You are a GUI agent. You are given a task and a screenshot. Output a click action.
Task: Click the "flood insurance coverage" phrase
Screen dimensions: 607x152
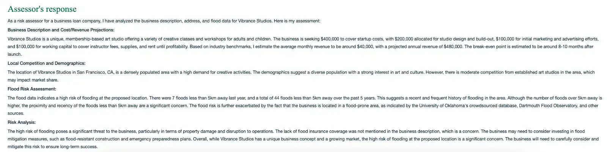[x=322, y=132]
